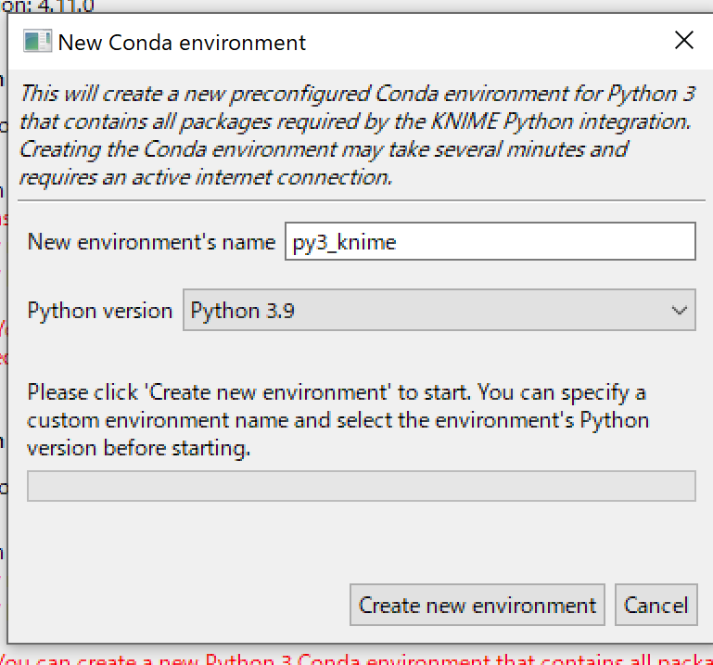Image resolution: width=713 pixels, height=665 pixels.
Task: Cancel the Conda environment creation
Action: tap(656, 605)
